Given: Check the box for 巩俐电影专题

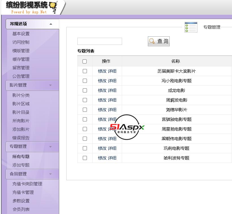Looking at the screenshot, I should click(x=85, y=148).
